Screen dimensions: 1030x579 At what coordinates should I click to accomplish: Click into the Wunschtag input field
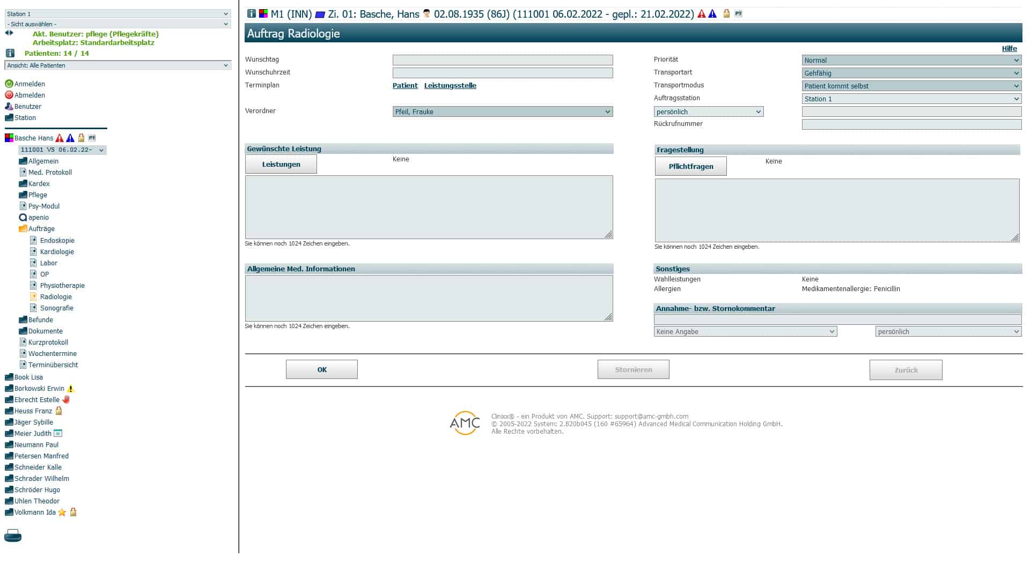(x=502, y=60)
